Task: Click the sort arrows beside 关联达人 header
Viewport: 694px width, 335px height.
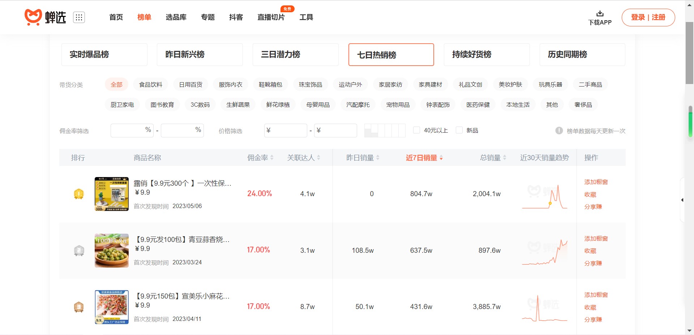Action: (x=318, y=157)
